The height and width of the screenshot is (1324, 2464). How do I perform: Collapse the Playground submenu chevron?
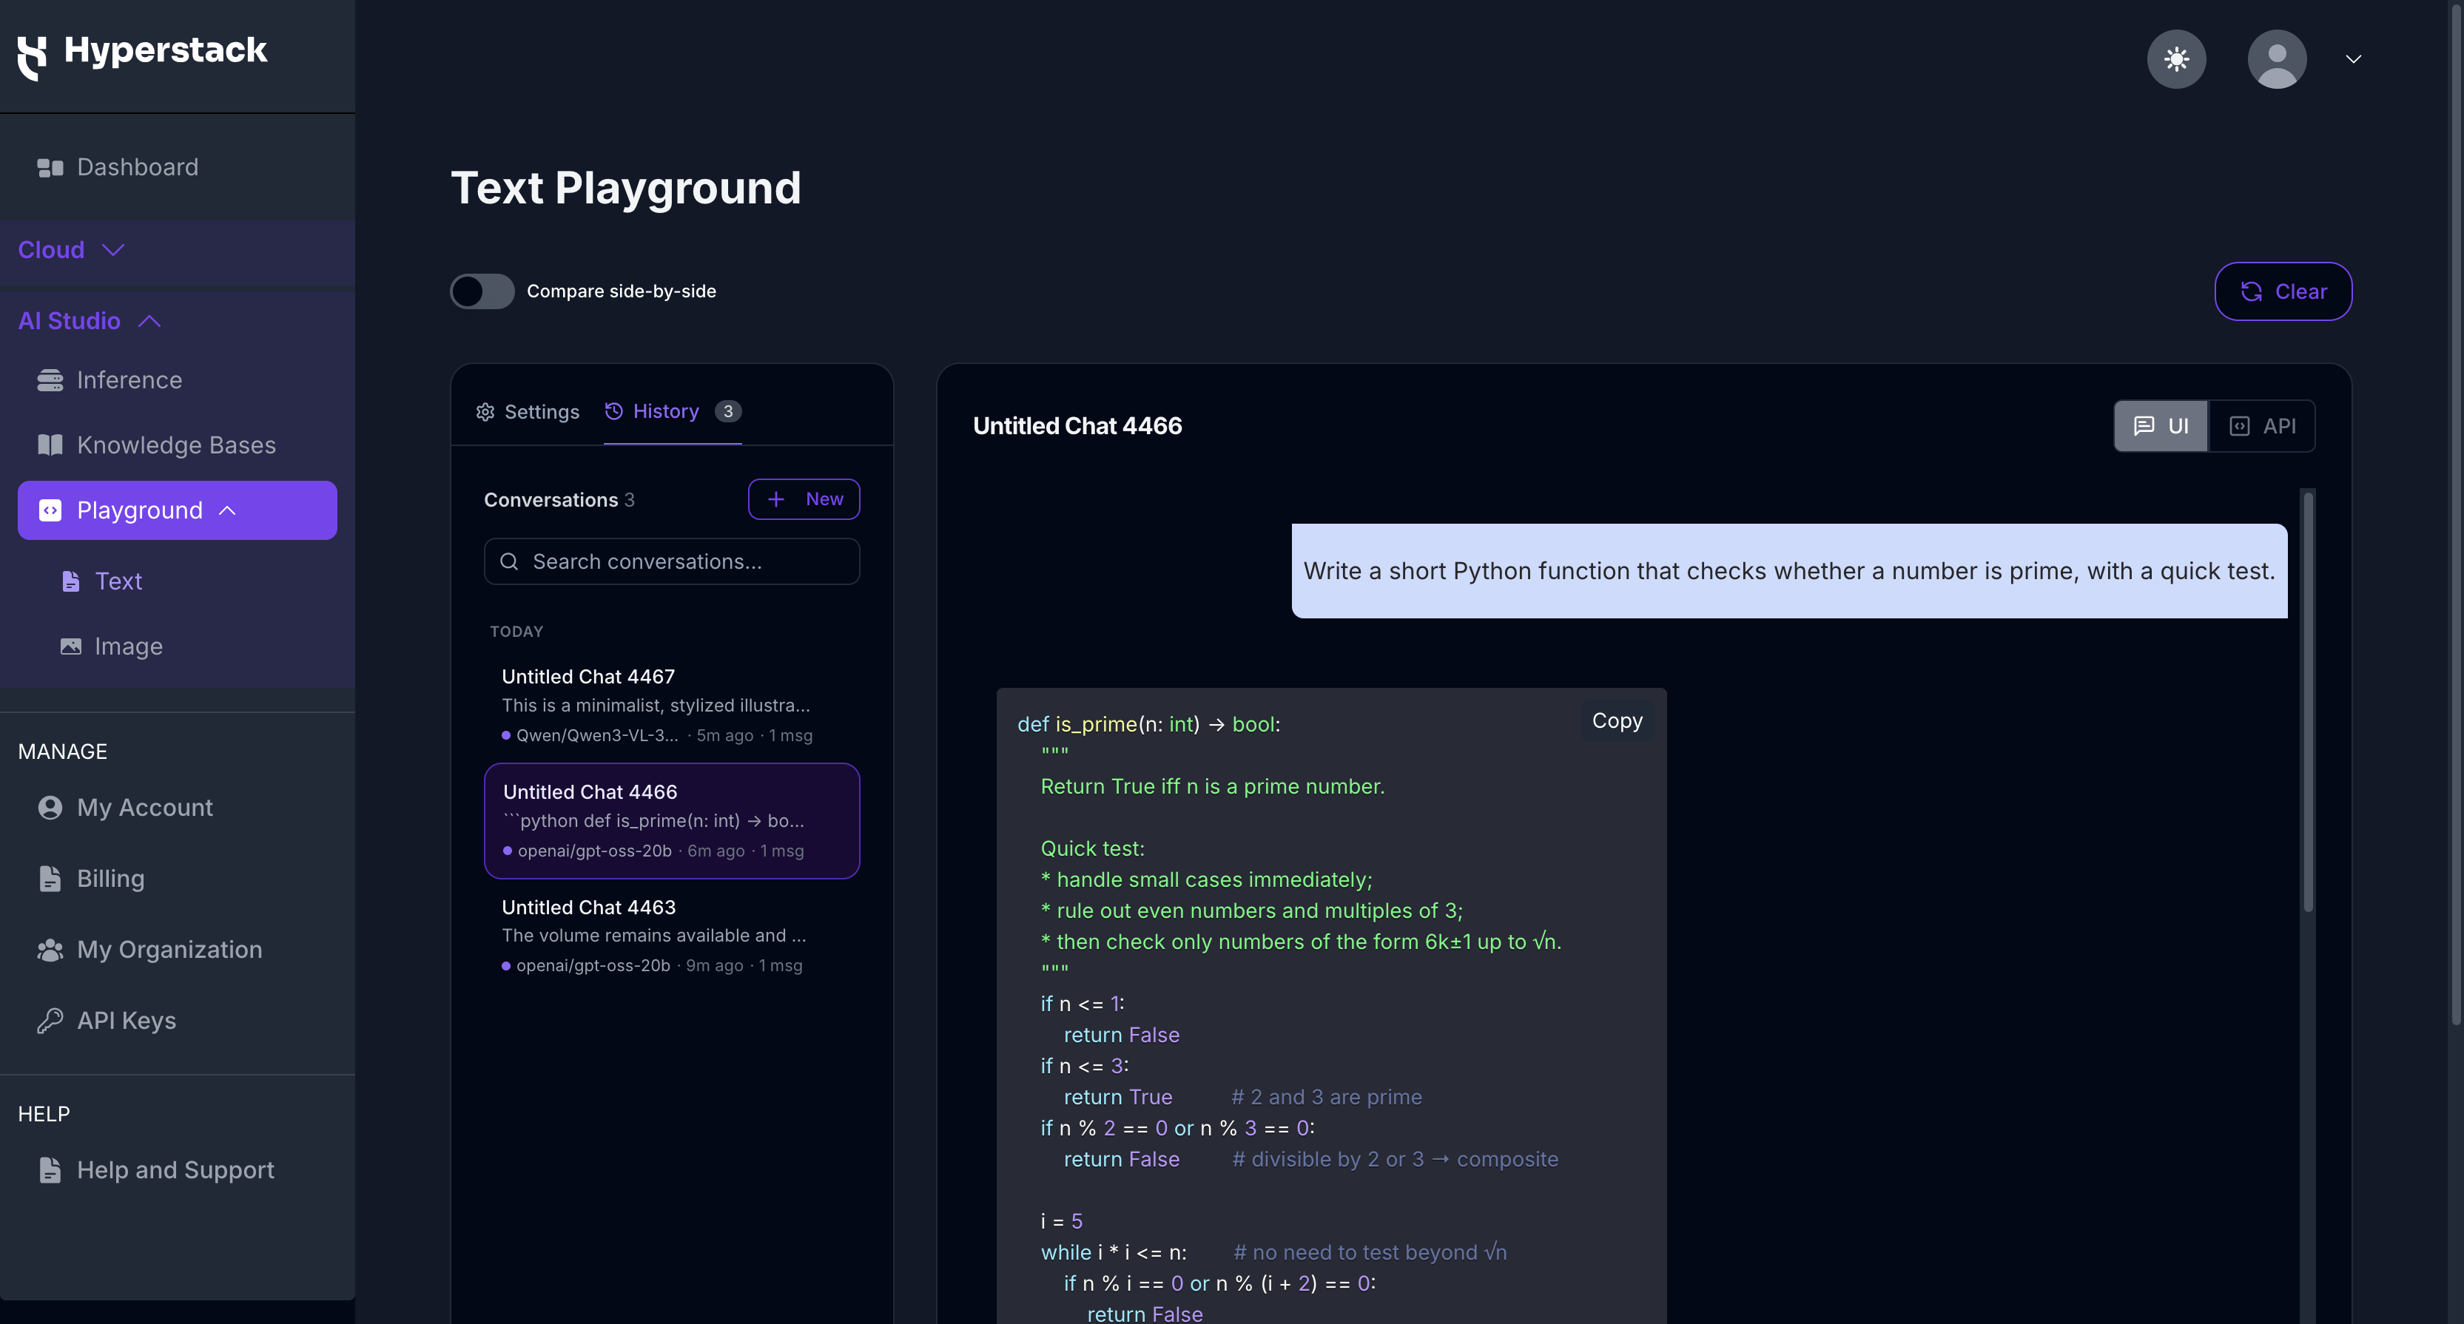(x=228, y=510)
